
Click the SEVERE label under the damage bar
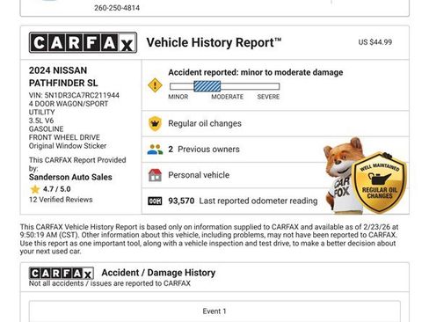(268, 97)
